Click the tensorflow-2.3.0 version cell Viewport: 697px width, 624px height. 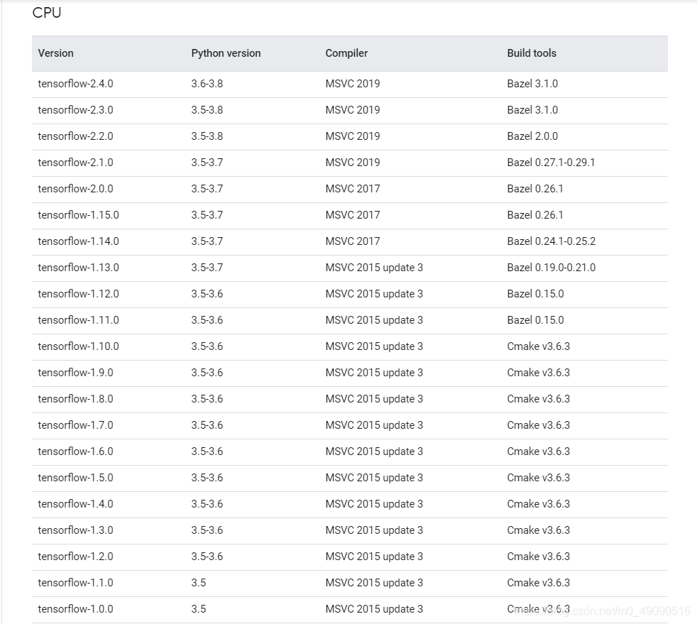click(x=75, y=110)
